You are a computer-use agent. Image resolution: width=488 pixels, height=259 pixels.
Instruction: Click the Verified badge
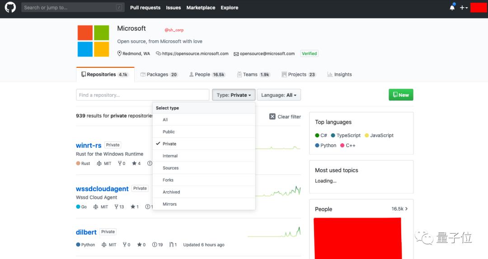click(x=310, y=53)
